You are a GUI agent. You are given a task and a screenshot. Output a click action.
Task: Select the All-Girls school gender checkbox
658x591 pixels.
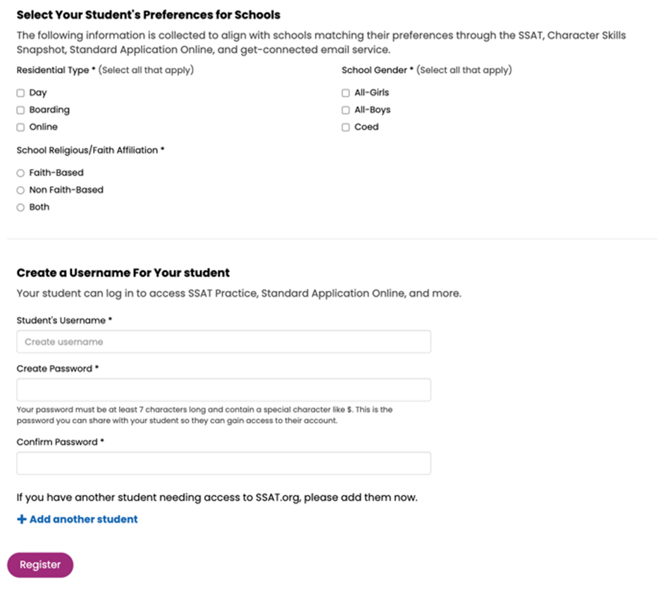(345, 93)
